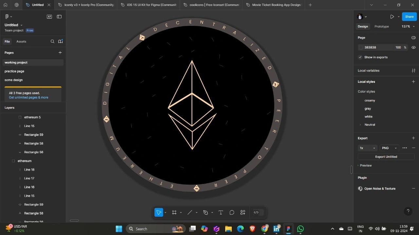Screen dimensions: 419x235
Task: Toggle page background visibility eye
Action: pyautogui.click(x=413, y=47)
